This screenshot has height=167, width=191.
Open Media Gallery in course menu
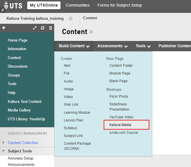pyautogui.click(x=19, y=110)
